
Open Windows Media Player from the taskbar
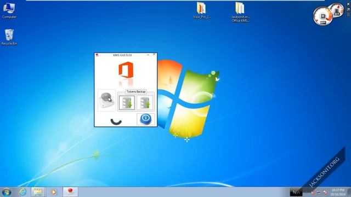tap(54, 192)
